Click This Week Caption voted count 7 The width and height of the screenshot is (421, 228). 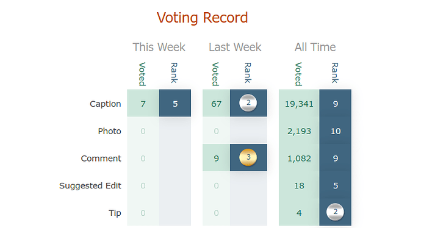[x=143, y=103]
